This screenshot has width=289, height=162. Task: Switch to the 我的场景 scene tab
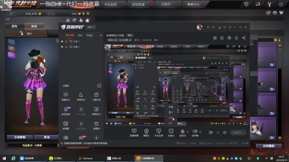[70, 35]
